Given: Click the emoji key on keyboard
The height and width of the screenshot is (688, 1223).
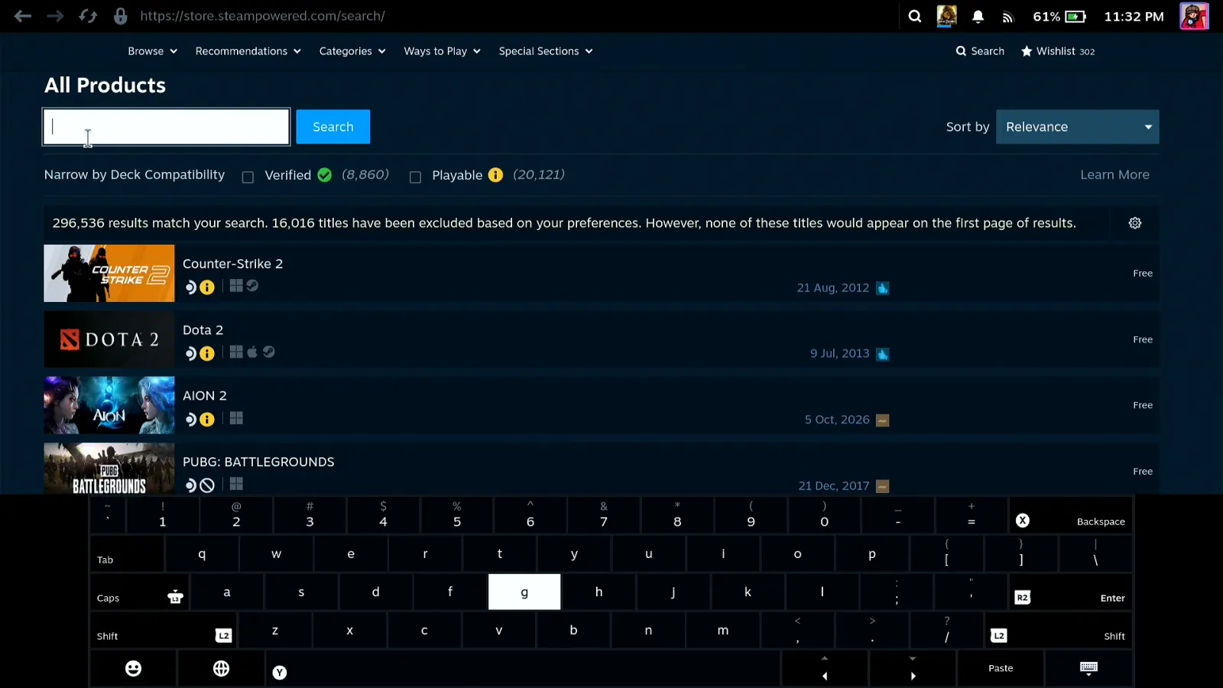Looking at the screenshot, I should 133,668.
